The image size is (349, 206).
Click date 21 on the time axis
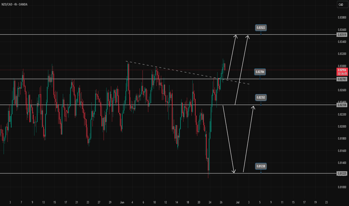pyautogui.click(x=76, y=202)
